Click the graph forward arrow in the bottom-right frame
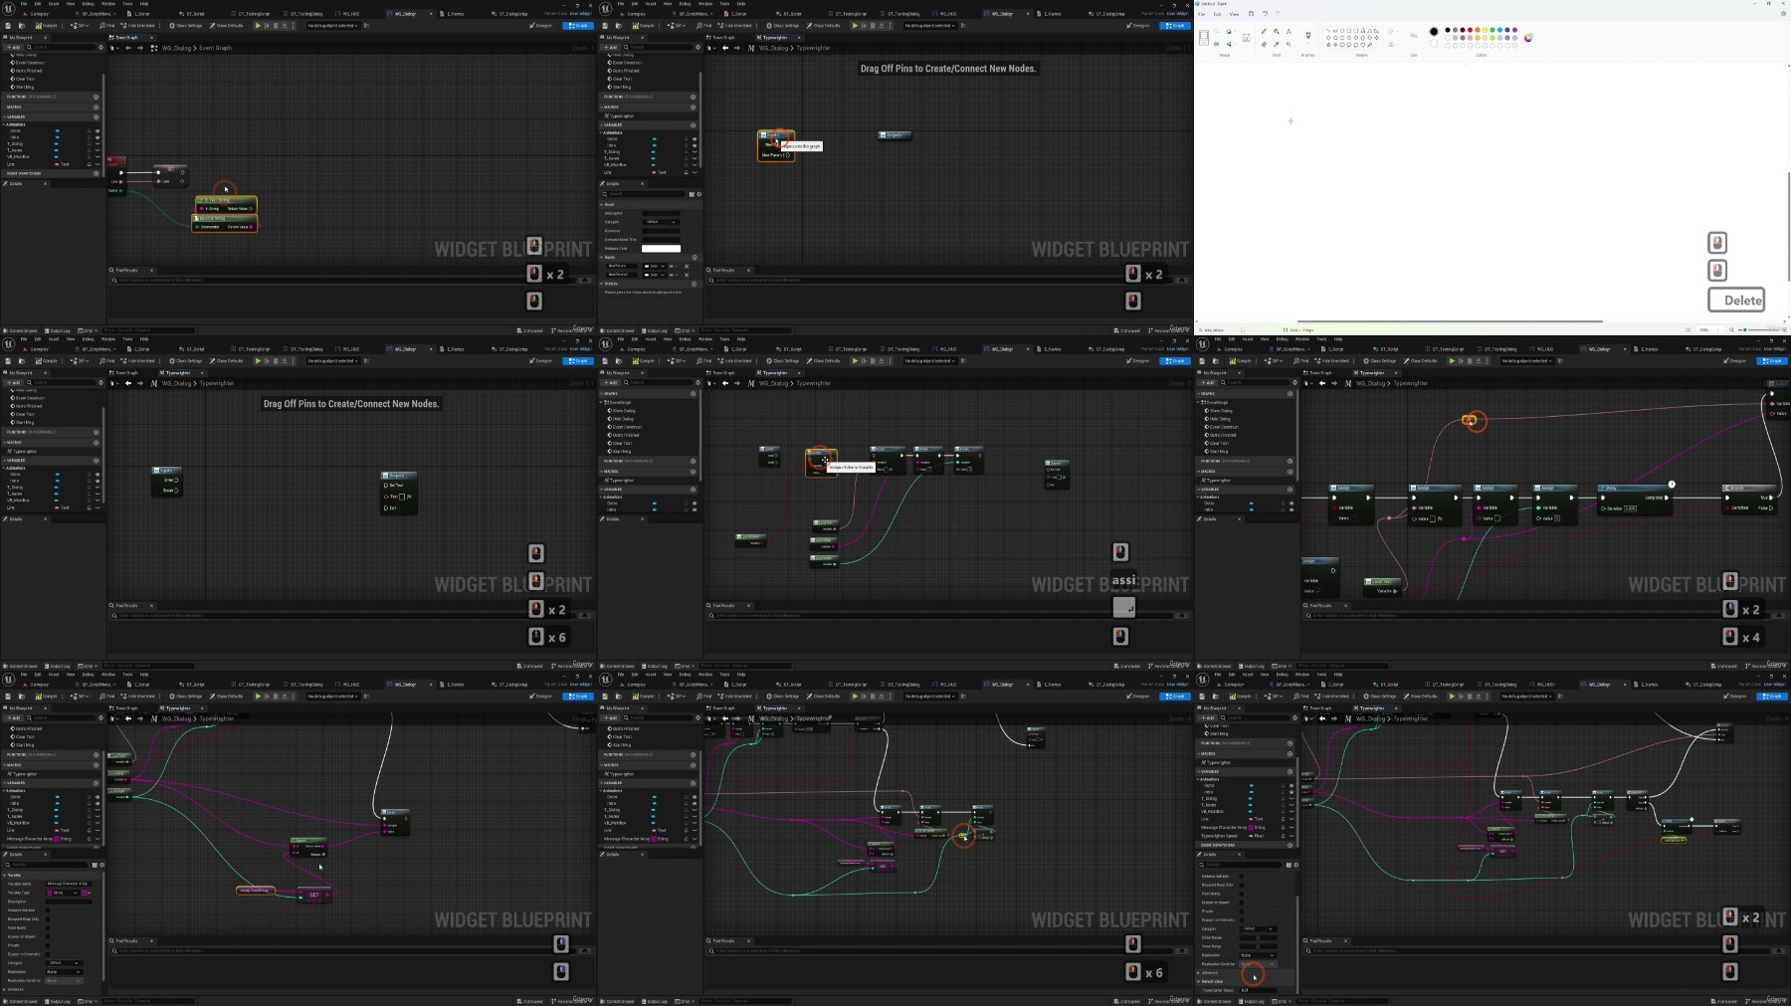This screenshot has height=1006, width=1791. (1334, 718)
